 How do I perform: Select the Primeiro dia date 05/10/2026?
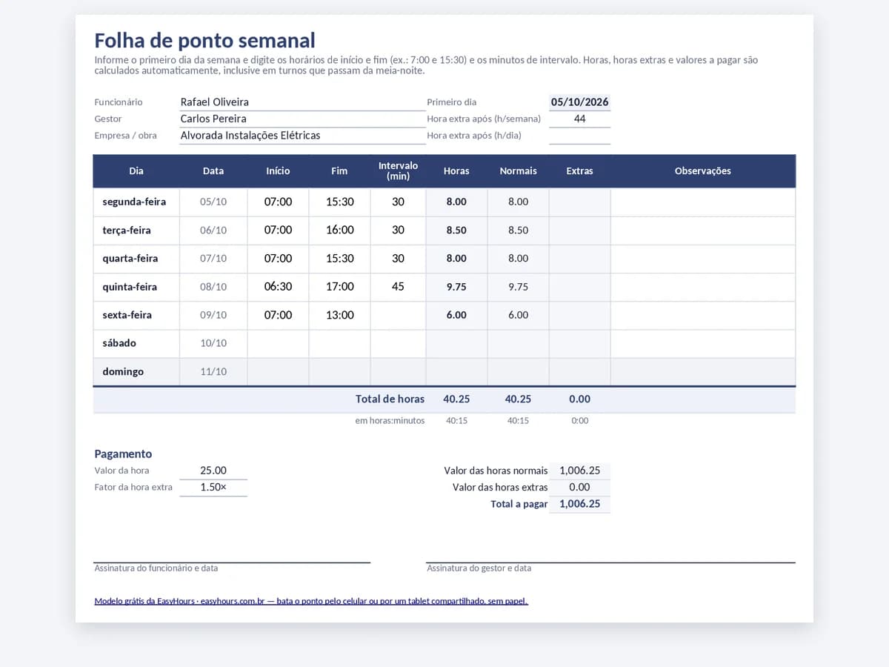point(579,102)
